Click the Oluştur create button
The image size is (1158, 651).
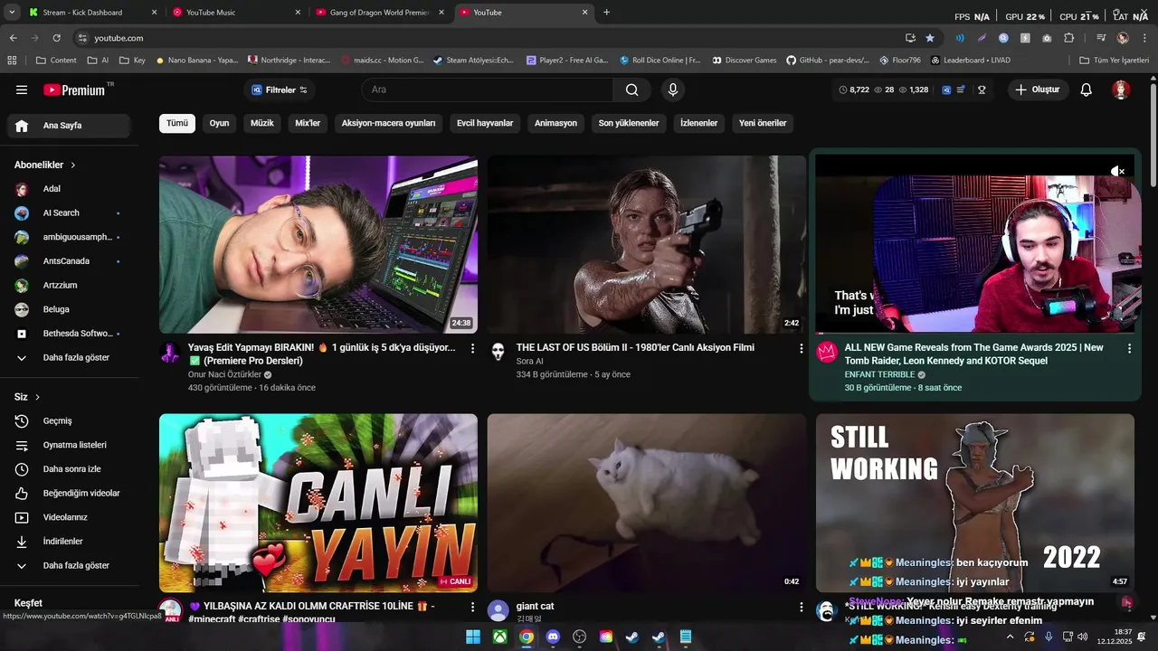click(1038, 90)
